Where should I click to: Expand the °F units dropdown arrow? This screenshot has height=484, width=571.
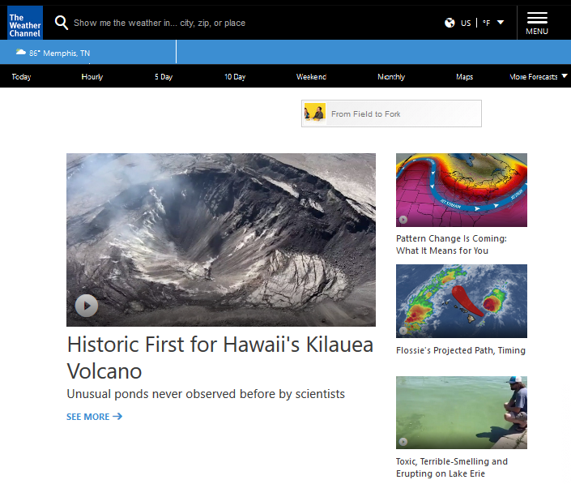pyautogui.click(x=501, y=23)
